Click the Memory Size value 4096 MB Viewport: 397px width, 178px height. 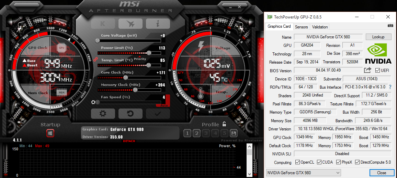[x=310, y=120]
